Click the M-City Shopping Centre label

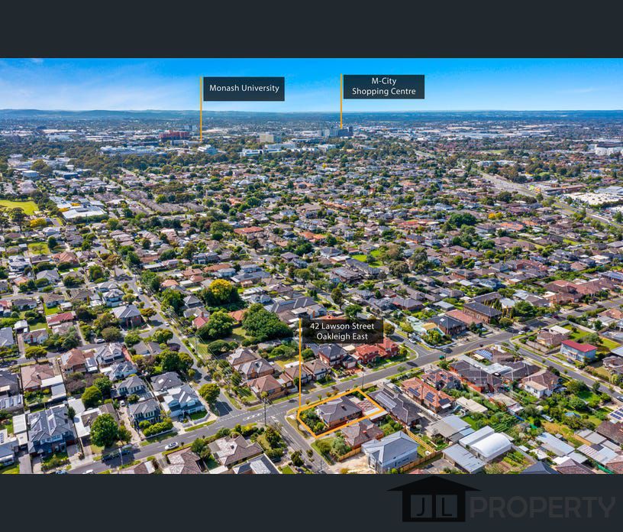click(383, 86)
